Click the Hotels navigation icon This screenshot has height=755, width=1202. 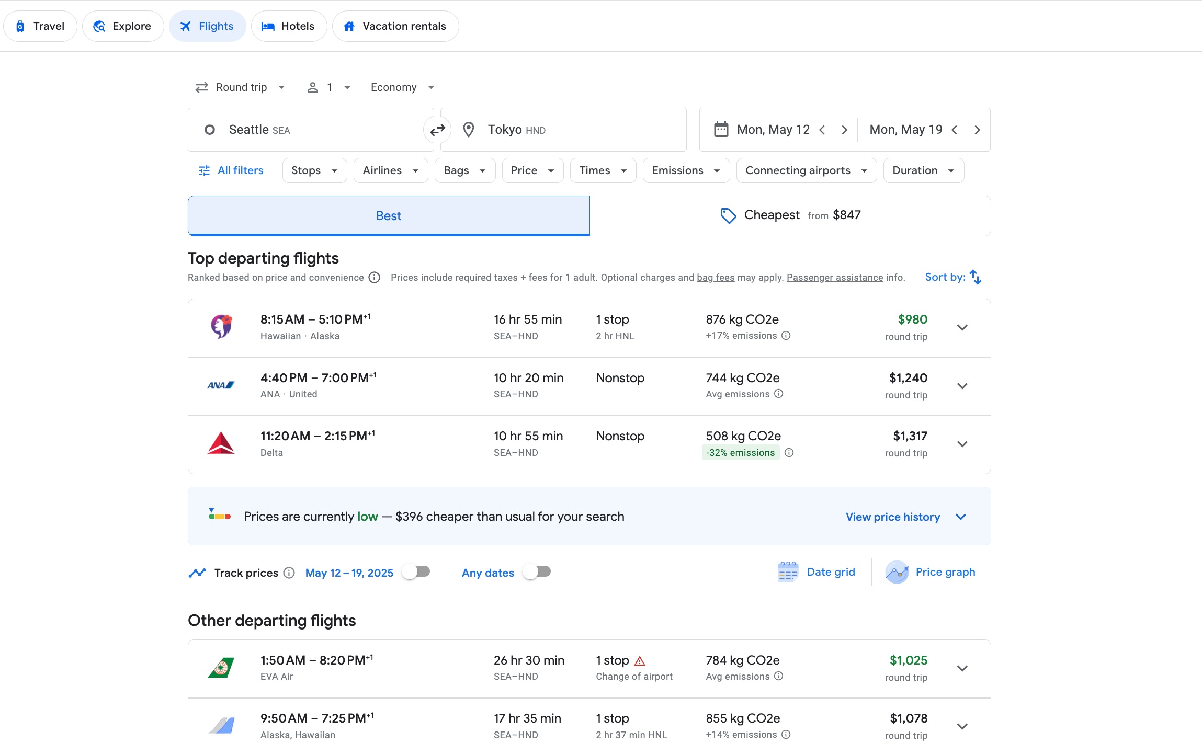coord(268,26)
